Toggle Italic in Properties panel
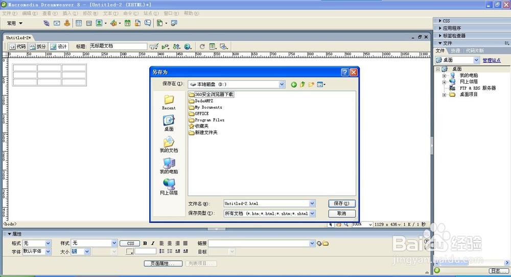The height and width of the screenshot is (277, 511). click(152, 243)
